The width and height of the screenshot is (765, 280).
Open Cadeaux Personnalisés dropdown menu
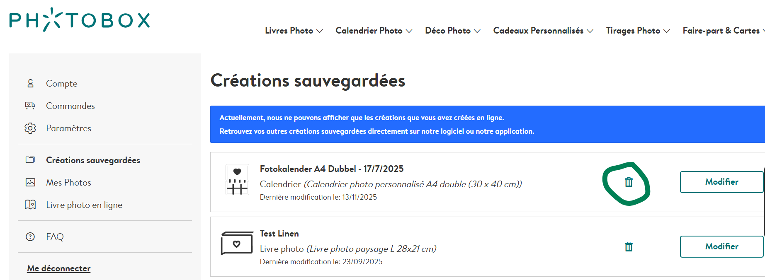point(543,31)
